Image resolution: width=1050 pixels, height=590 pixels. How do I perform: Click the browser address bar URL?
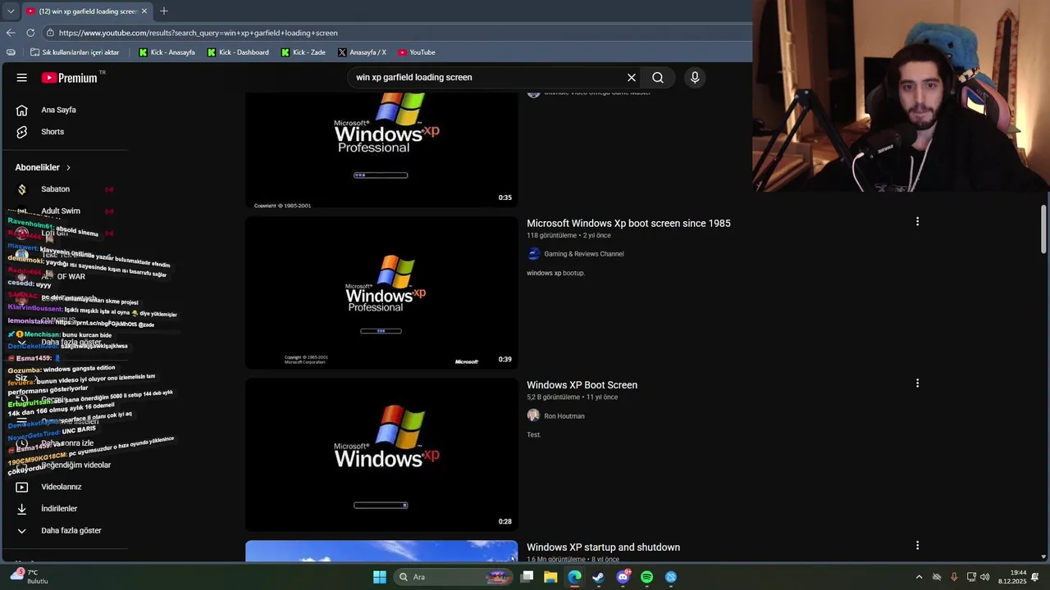point(199,33)
